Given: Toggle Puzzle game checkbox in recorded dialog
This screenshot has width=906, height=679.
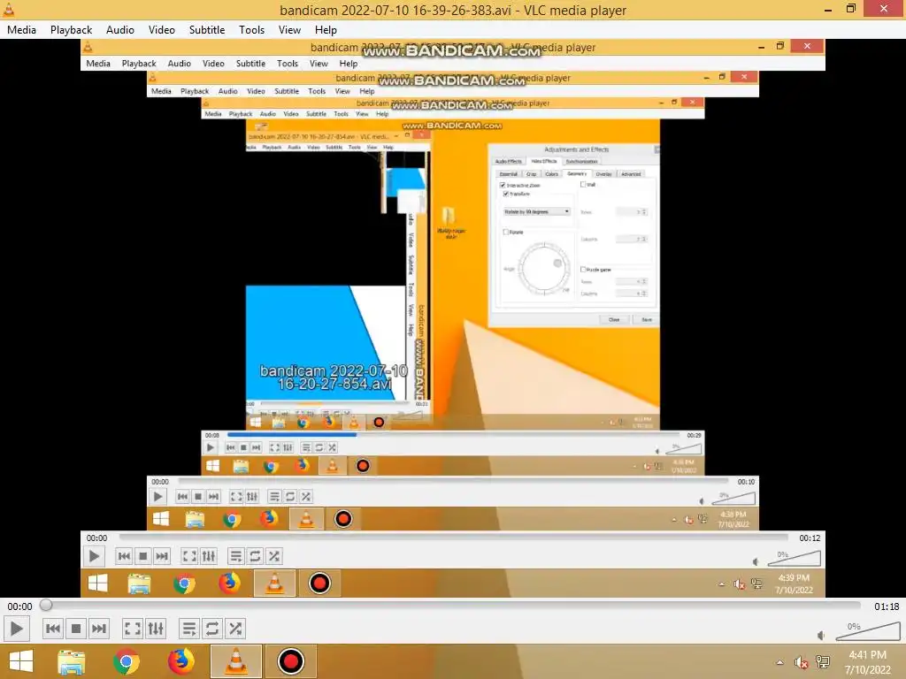Looking at the screenshot, I should click(584, 270).
